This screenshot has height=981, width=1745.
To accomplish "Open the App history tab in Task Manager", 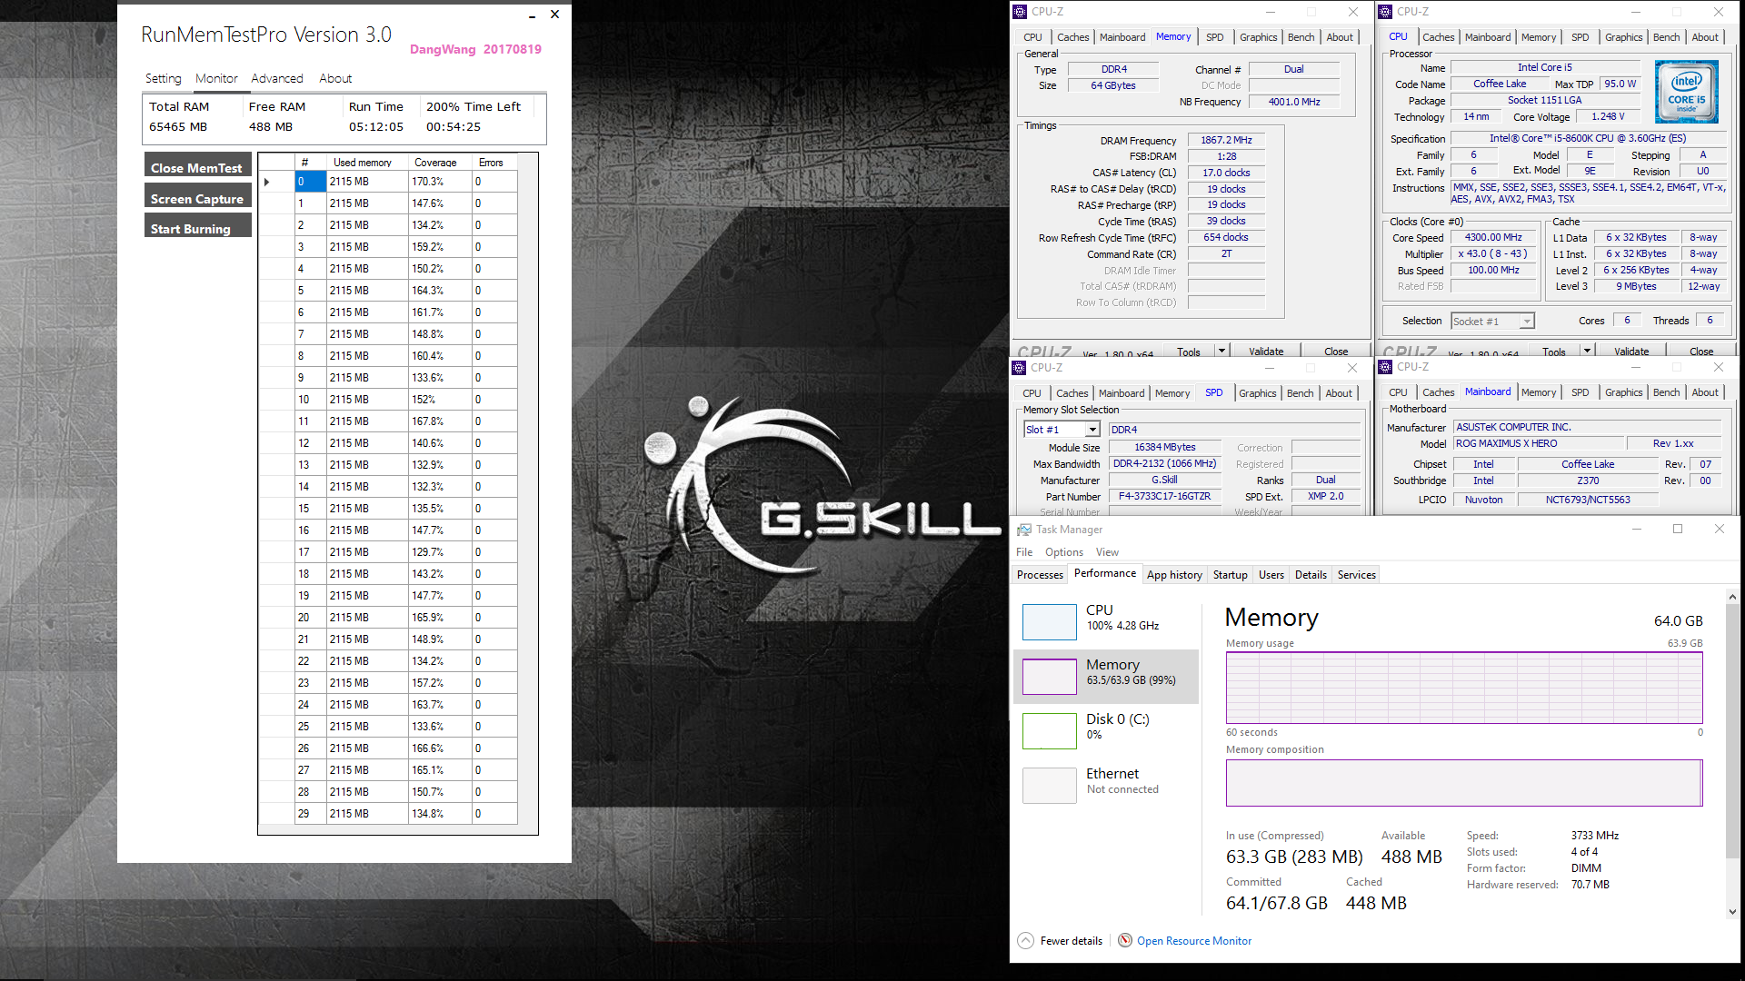I will (x=1173, y=575).
